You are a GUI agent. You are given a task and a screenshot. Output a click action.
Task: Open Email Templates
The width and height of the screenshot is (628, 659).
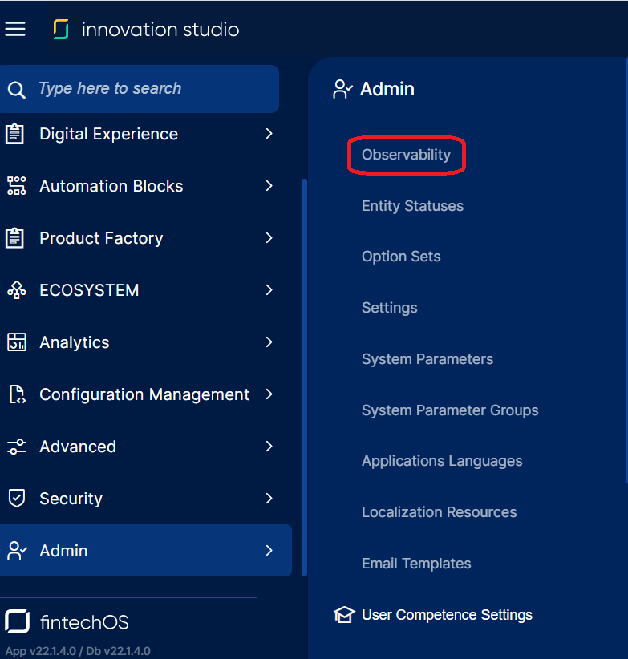(416, 564)
